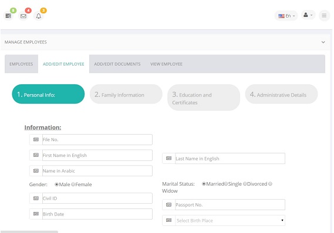Click the icon beside Last Name in English
The image size is (334, 233).
(x=168, y=158)
